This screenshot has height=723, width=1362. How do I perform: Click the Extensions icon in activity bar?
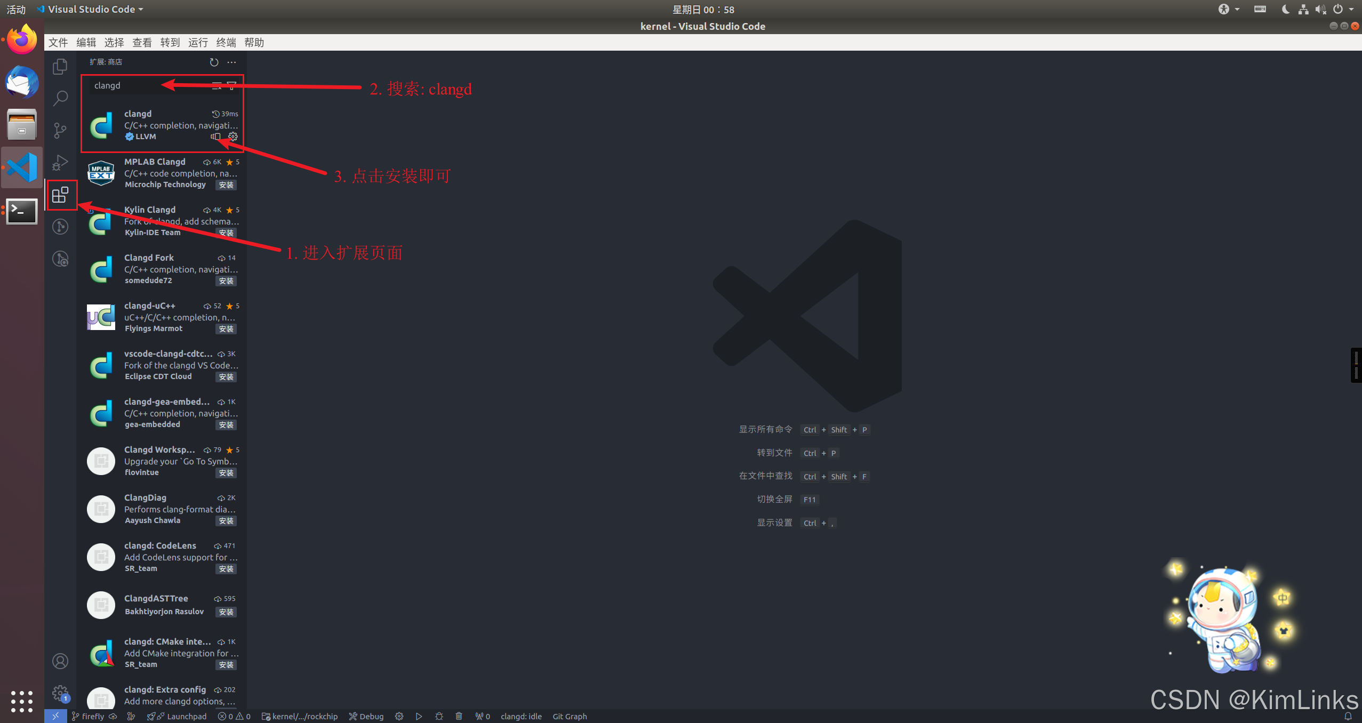click(60, 195)
